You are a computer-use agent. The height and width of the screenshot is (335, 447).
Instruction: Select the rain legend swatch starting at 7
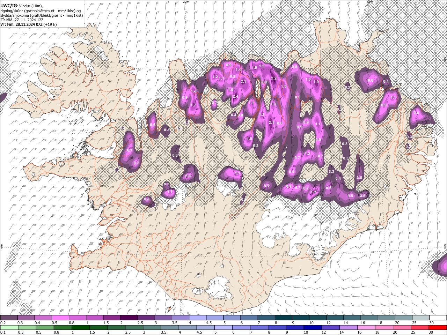point(259,328)
